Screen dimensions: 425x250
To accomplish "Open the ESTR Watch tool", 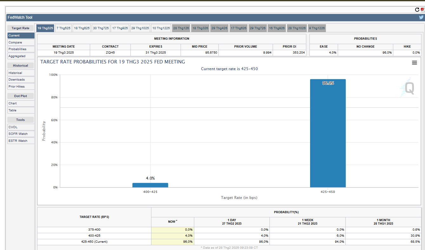I will point(21,141).
